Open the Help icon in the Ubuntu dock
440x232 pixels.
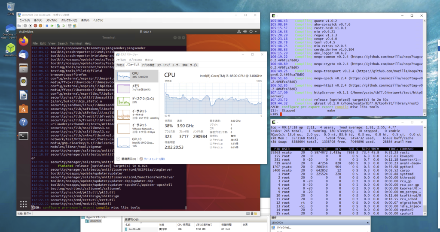pos(24,122)
